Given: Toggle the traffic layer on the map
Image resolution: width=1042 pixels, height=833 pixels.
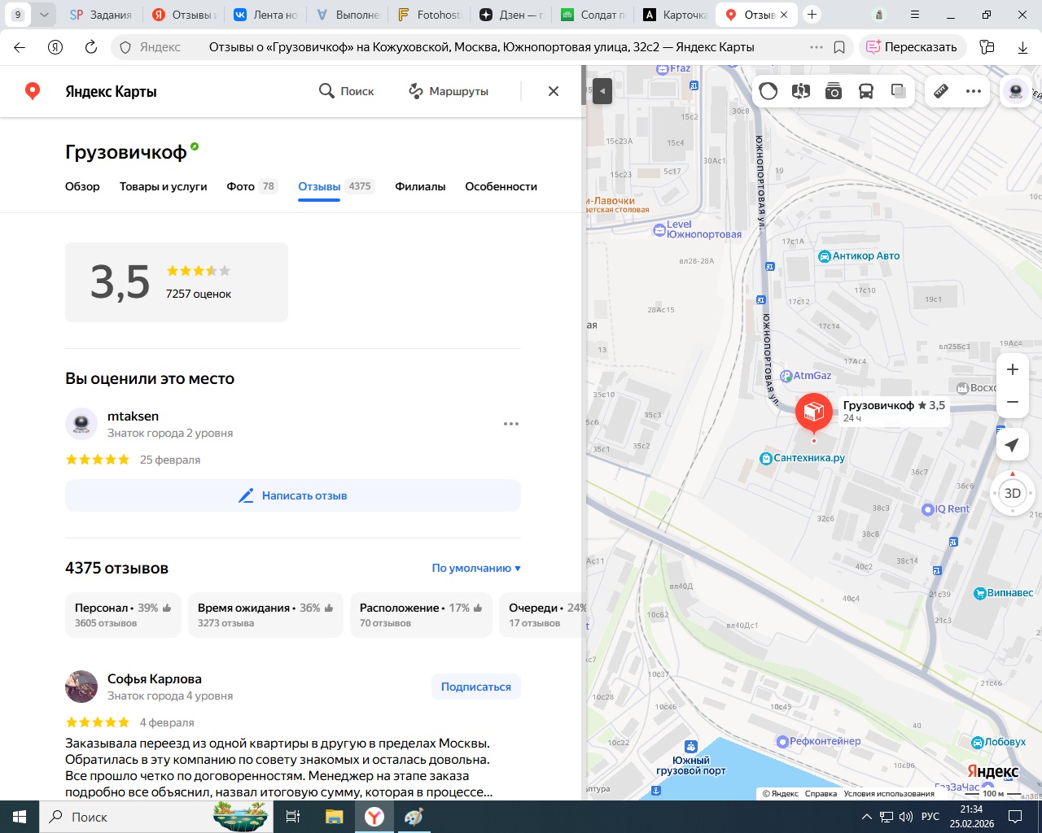Looking at the screenshot, I should coord(768,91).
